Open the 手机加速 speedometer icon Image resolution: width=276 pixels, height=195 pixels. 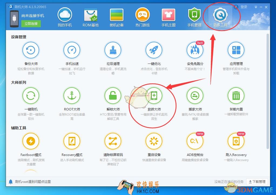[x=72, y=50]
